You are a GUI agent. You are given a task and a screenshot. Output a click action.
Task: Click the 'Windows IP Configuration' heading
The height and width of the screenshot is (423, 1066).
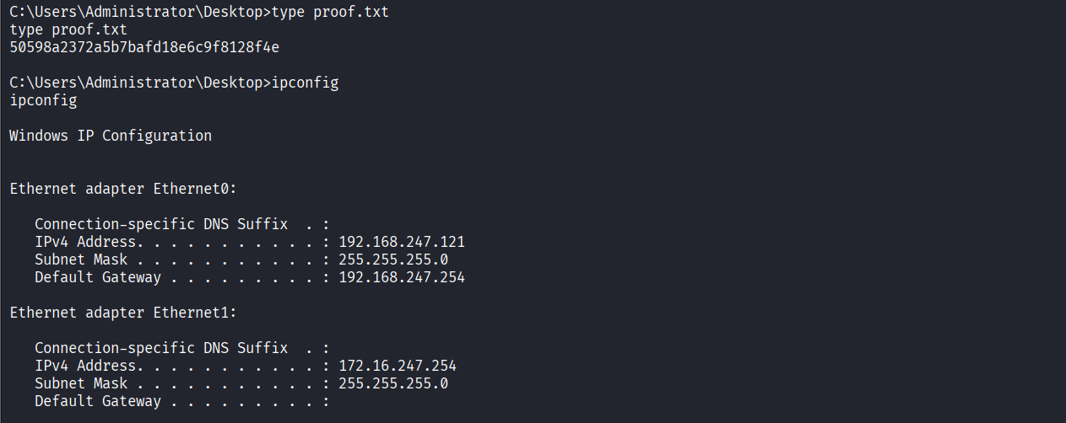[111, 136]
